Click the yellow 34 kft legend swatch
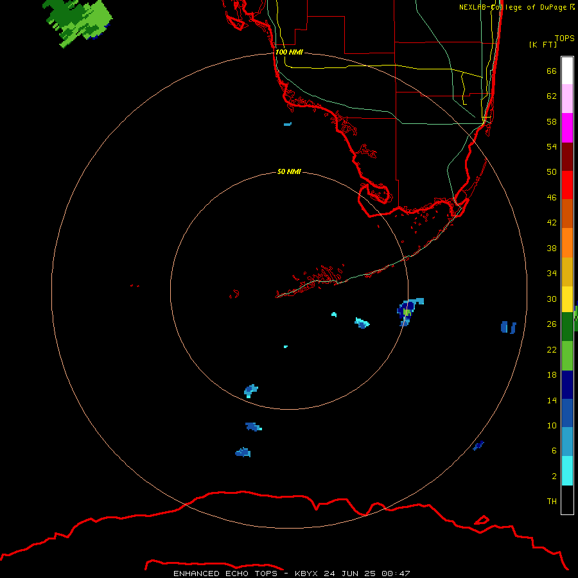The image size is (578, 578). 567,299
